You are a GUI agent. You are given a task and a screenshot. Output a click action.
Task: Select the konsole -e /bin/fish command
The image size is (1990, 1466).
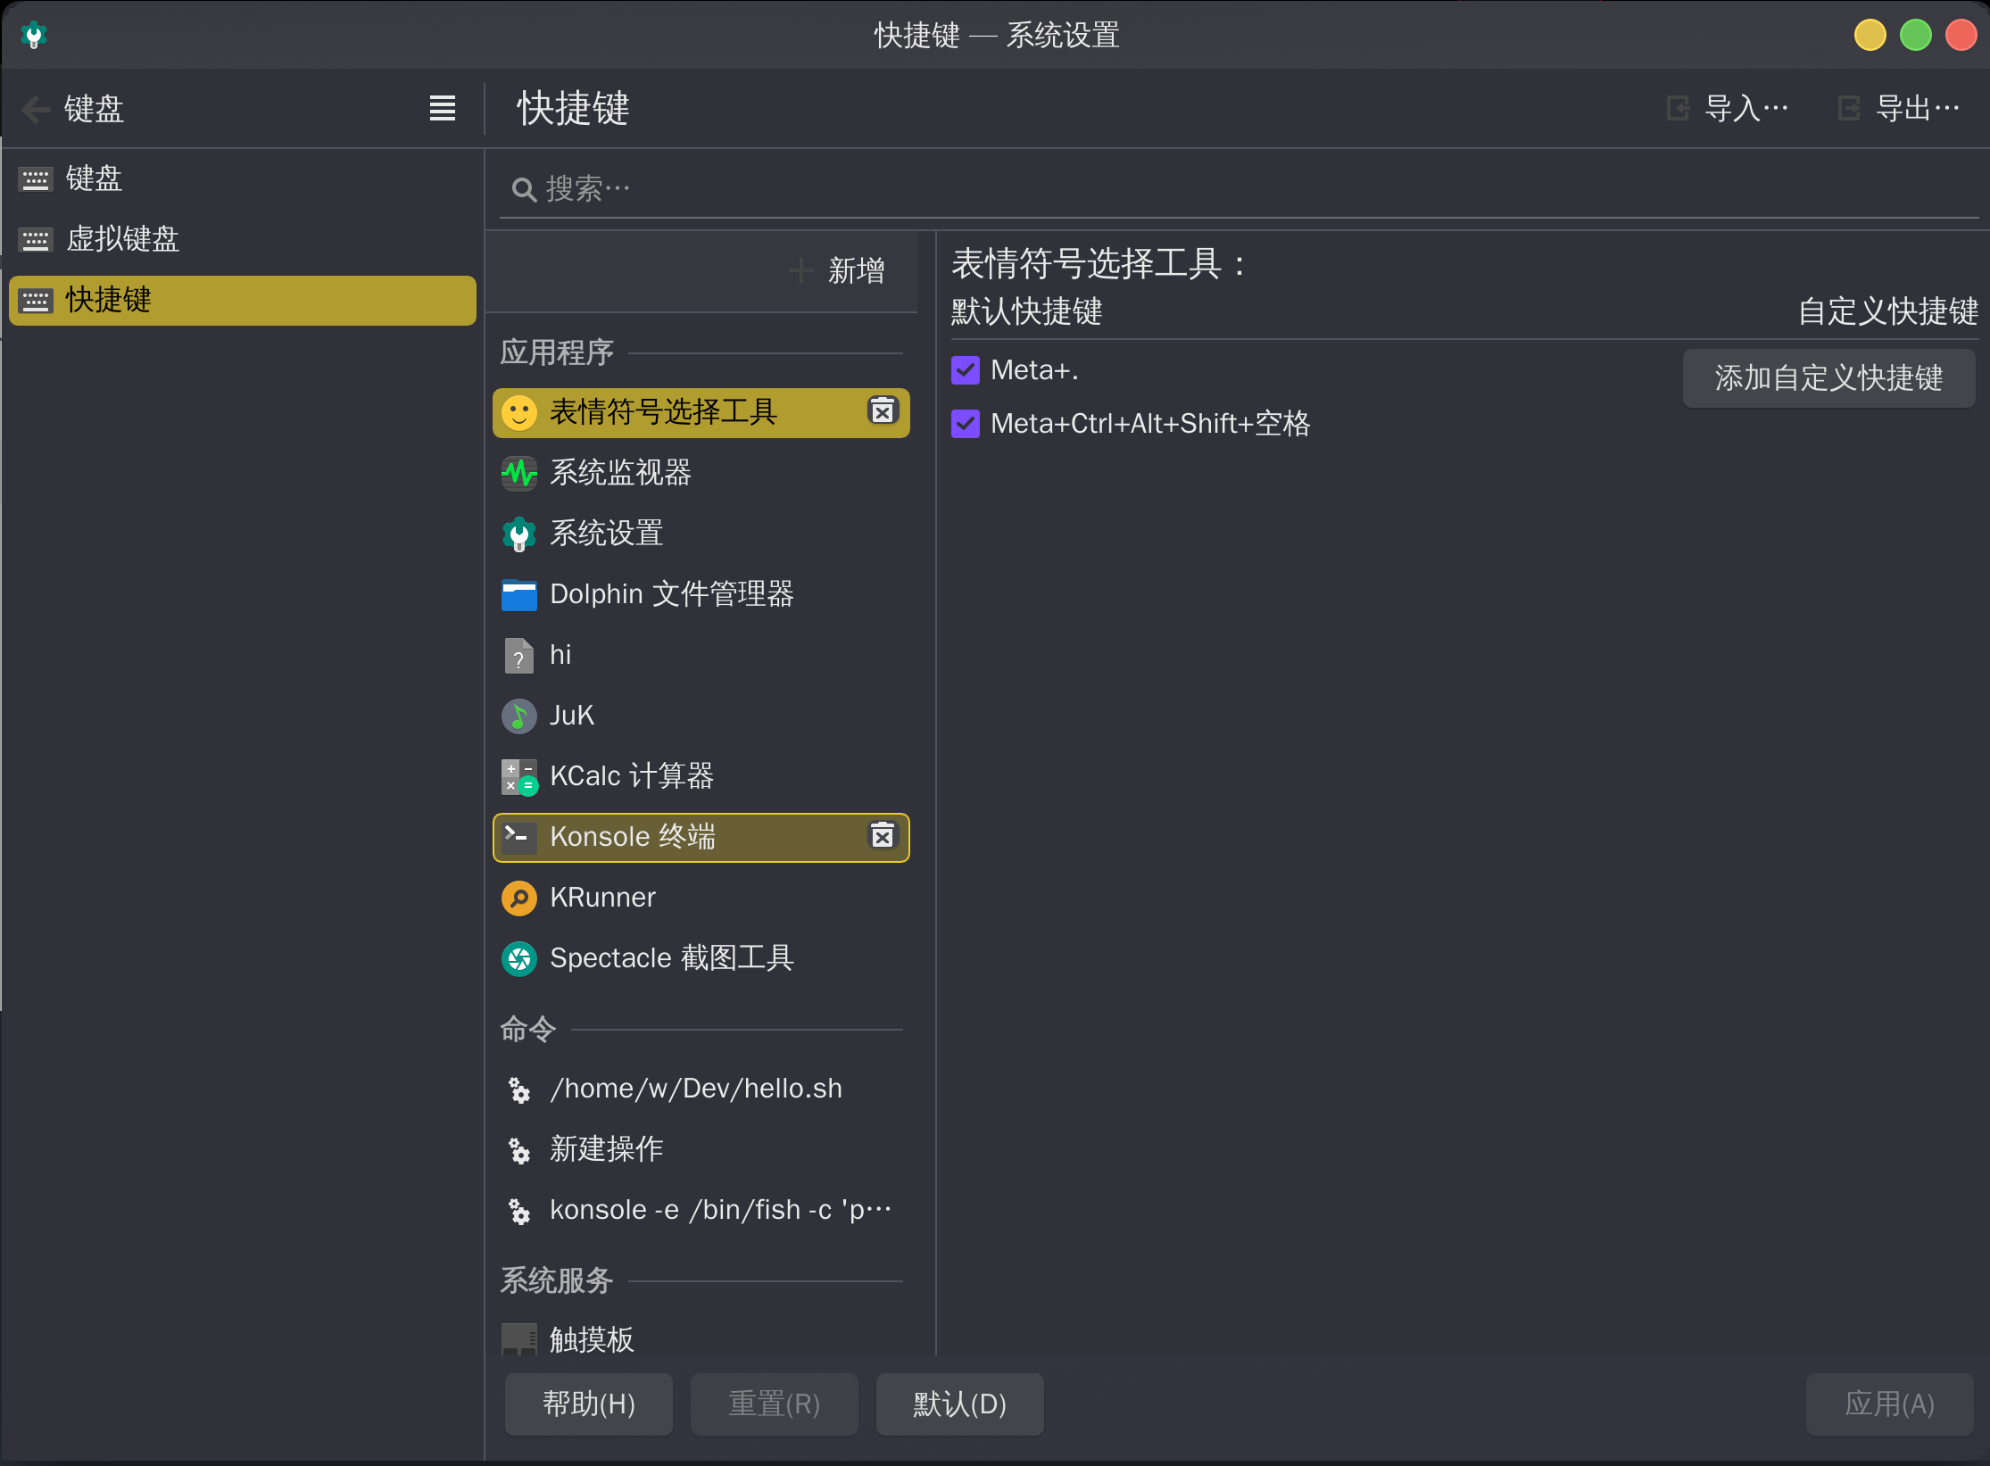point(701,1210)
